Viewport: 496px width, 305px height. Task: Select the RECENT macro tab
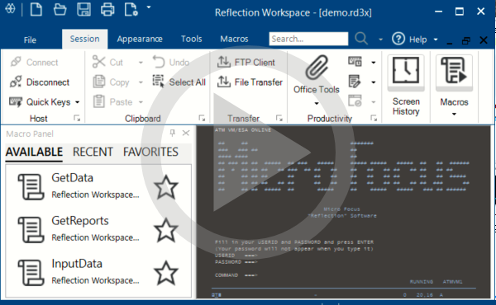93,152
